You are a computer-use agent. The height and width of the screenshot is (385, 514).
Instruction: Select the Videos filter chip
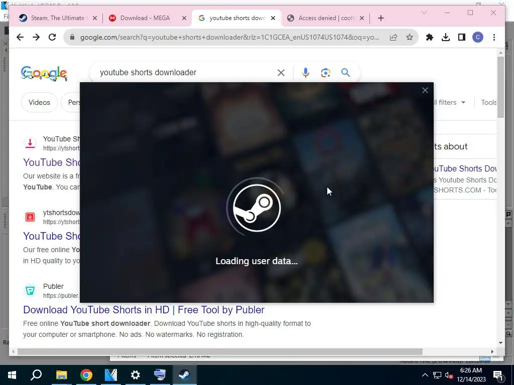[x=39, y=102]
